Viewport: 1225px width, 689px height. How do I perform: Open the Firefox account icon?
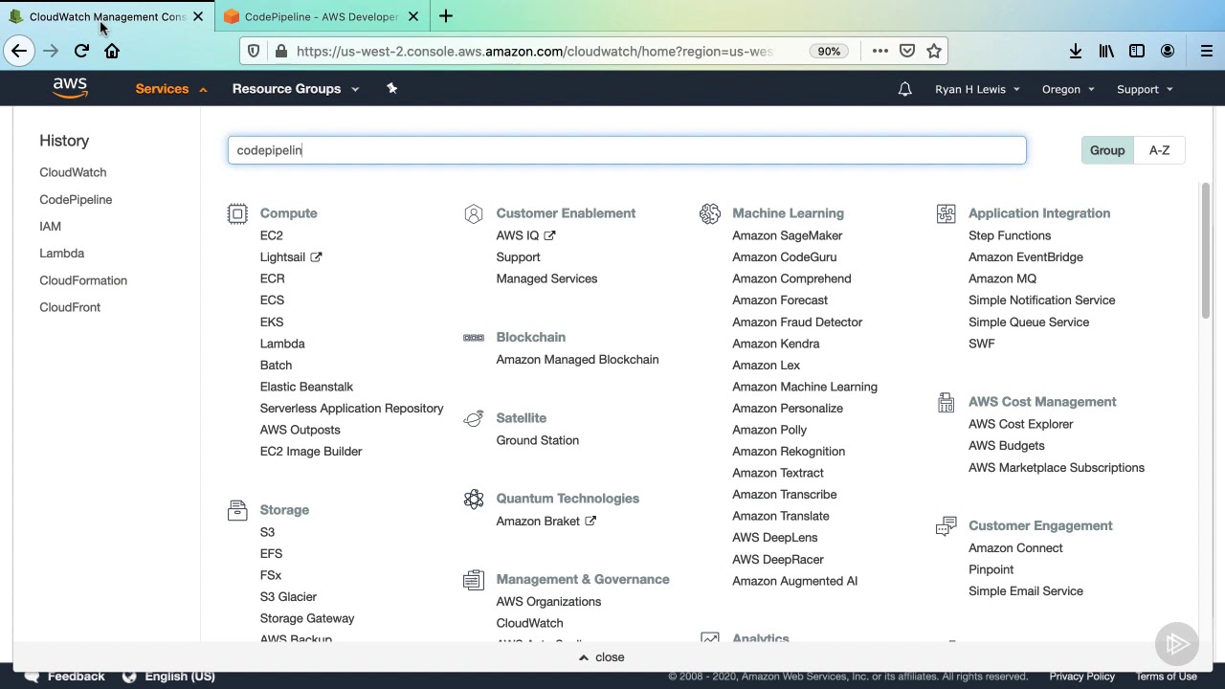coord(1168,51)
